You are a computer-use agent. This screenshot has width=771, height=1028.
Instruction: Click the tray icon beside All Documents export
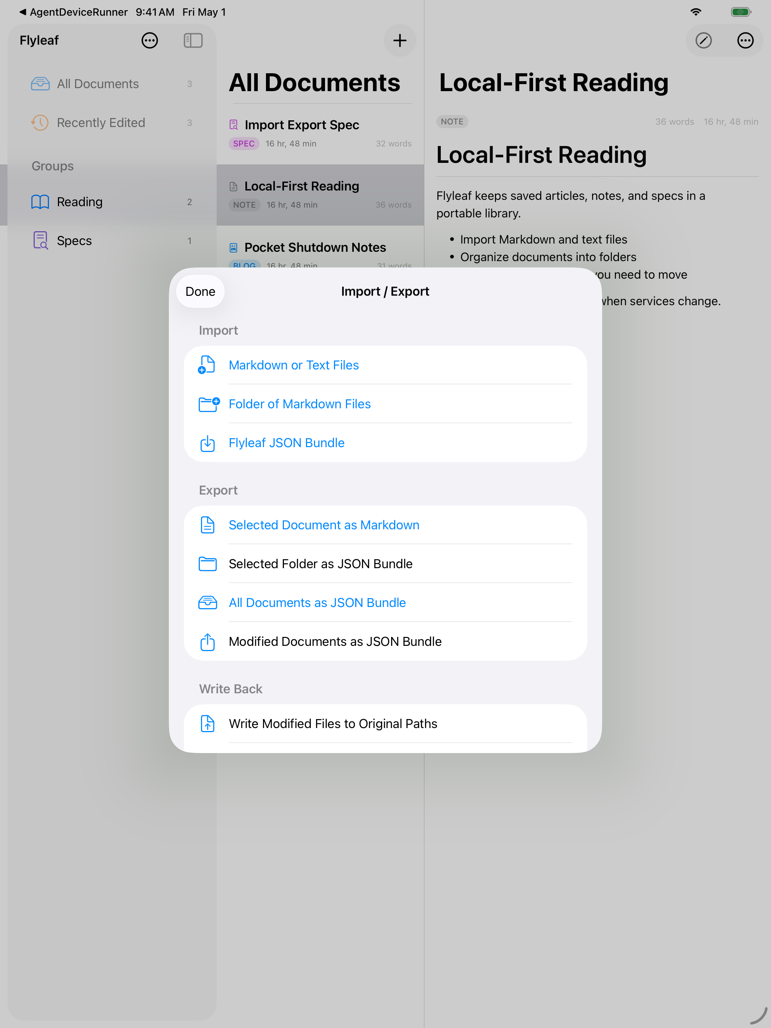click(207, 603)
